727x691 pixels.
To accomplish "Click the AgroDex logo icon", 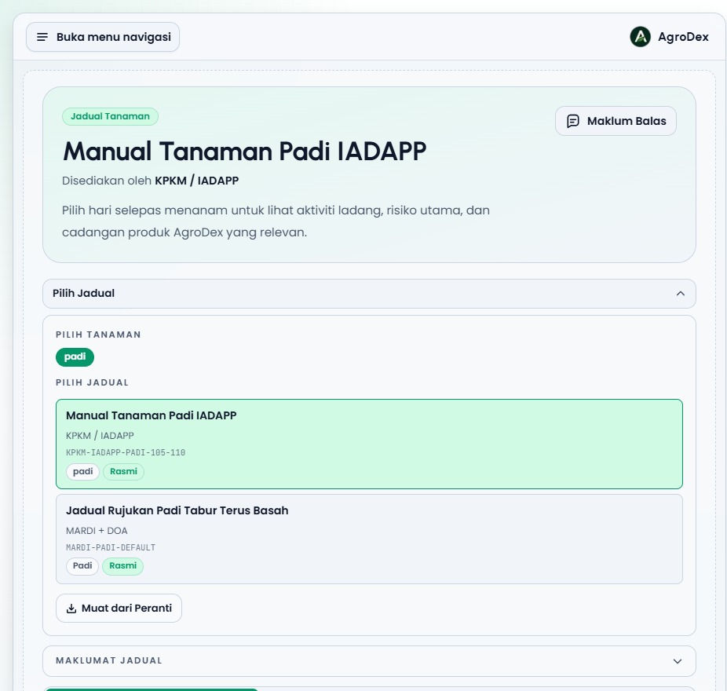I will coord(641,37).
